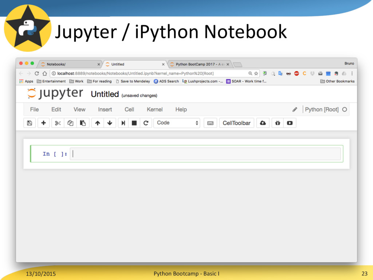This screenshot has height=280, width=373.
Task: Move cell up arrow icon
Action: (98, 123)
